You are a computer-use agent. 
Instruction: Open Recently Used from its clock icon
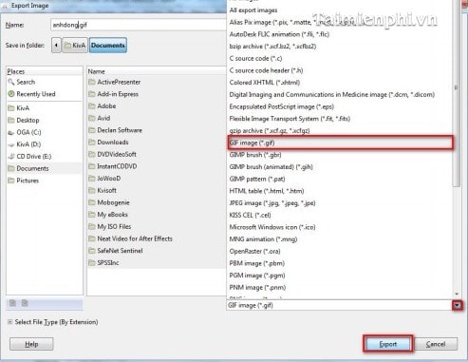tap(11, 94)
